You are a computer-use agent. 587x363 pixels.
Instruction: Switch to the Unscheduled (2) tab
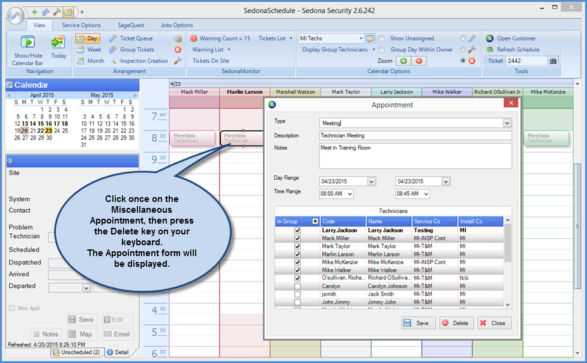(77, 352)
